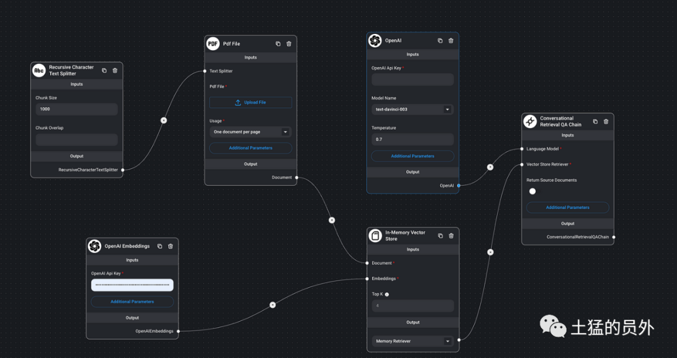Click the Document input handle on Vector Store
The width and height of the screenshot is (677, 358).
pyautogui.click(x=367, y=263)
